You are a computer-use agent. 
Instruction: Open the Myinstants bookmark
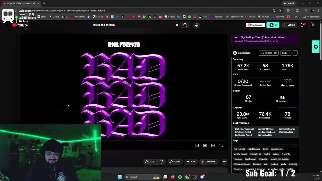pyautogui.click(x=78, y=17)
